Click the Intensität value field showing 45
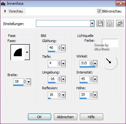Viewport: 126px width, 124px height. click(x=84, y=79)
